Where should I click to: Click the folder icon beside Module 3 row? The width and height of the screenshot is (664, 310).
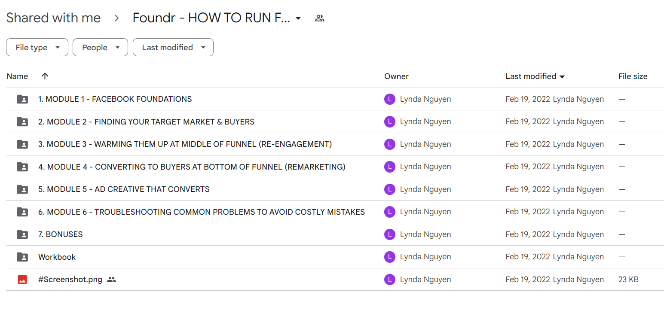coord(22,144)
